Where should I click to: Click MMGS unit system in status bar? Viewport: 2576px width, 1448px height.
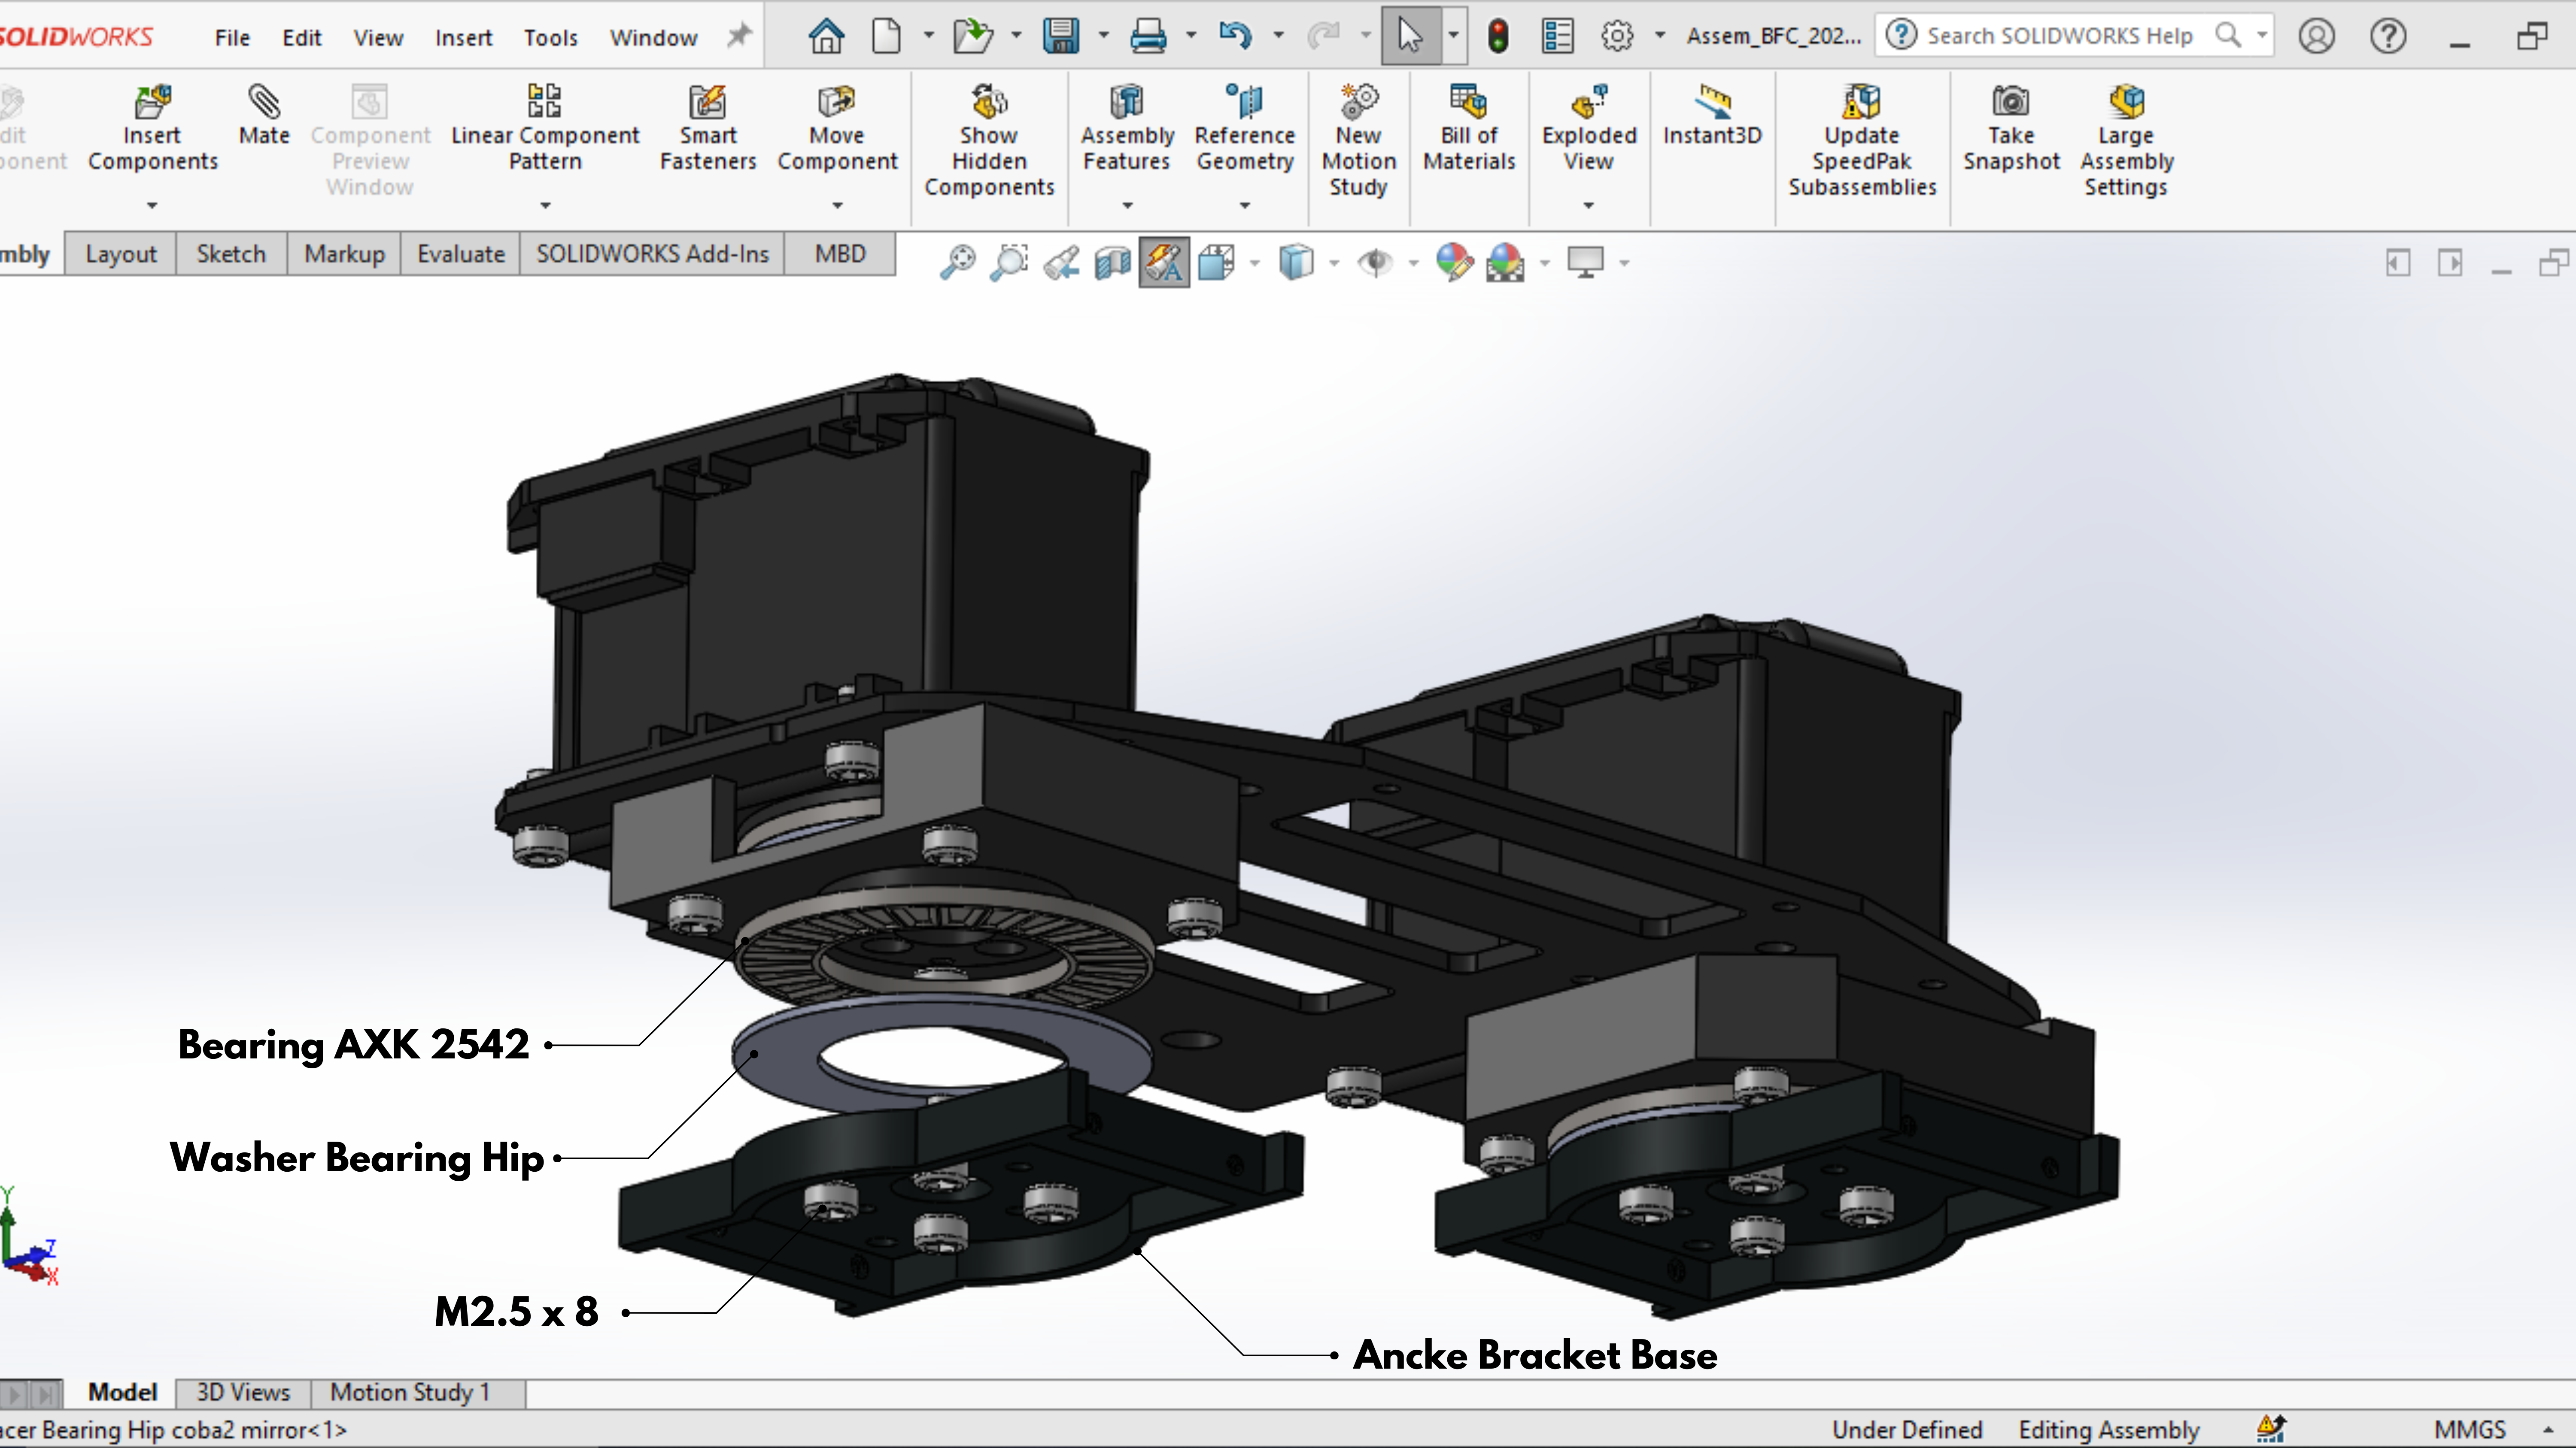2470,1430
